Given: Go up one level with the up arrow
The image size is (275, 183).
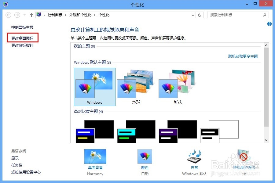Looking at the screenshot, I should [31, 15].
